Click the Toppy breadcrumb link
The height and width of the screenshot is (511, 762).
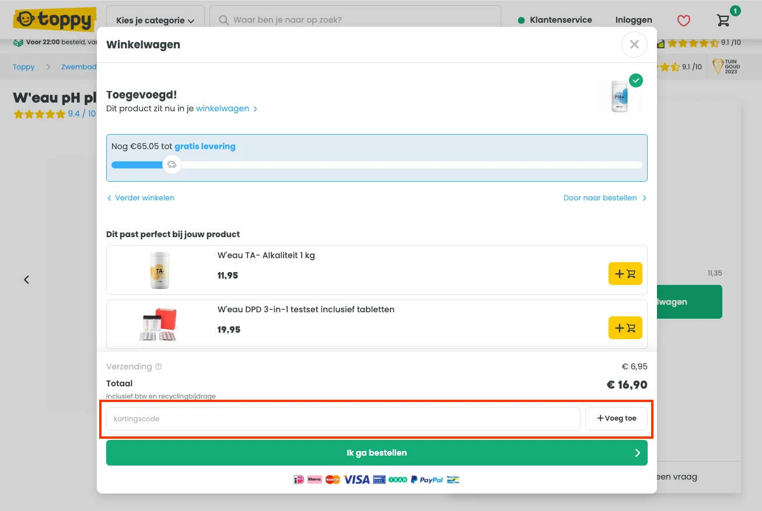pyautogui.click(x=24, y=67)
